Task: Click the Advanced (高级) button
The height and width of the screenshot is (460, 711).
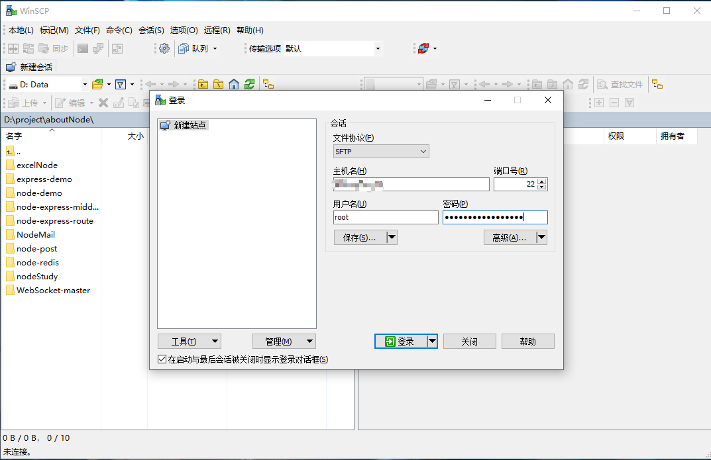Action: [510, 237]
